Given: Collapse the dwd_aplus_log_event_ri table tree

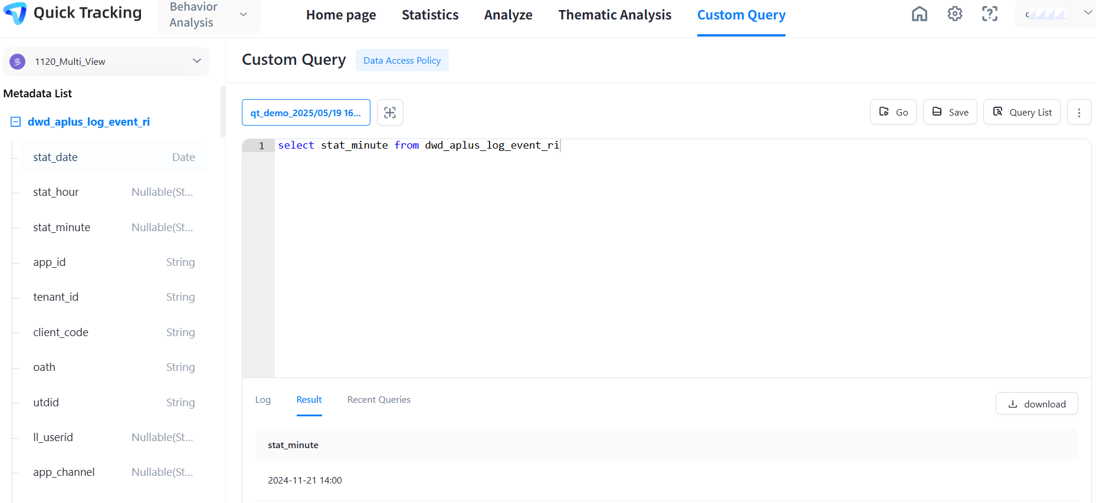Looking at the screenshot, I should click(16, 122).
